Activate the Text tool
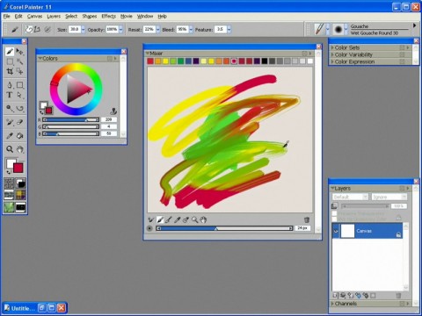422x316 pixels. [10, 95]
